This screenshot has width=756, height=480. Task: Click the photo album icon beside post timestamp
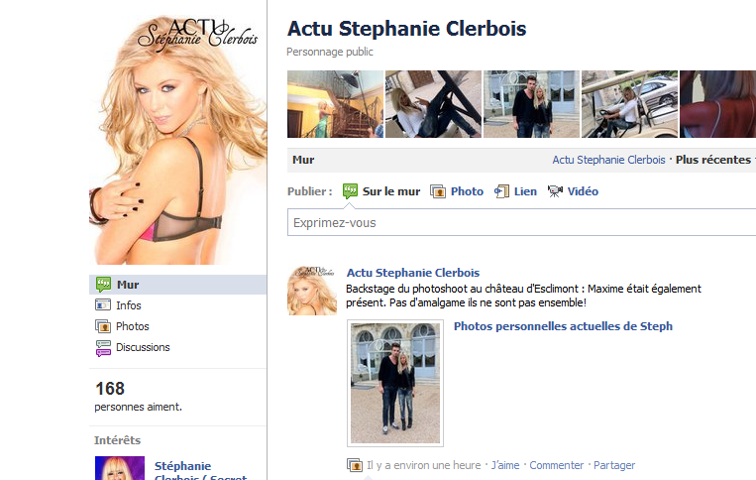tap(355, 465)
